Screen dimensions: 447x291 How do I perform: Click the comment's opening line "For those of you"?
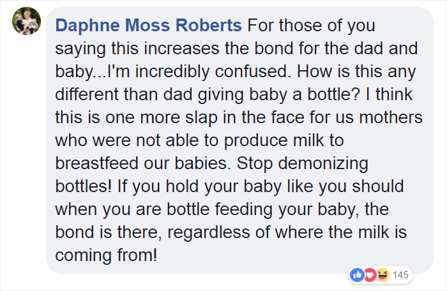[x=311, y=26]
